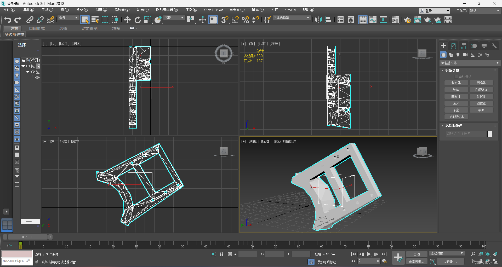Toggle the eye icon of top scene object
Viewport: 502px width, 267px height.
tap(28, 66)
